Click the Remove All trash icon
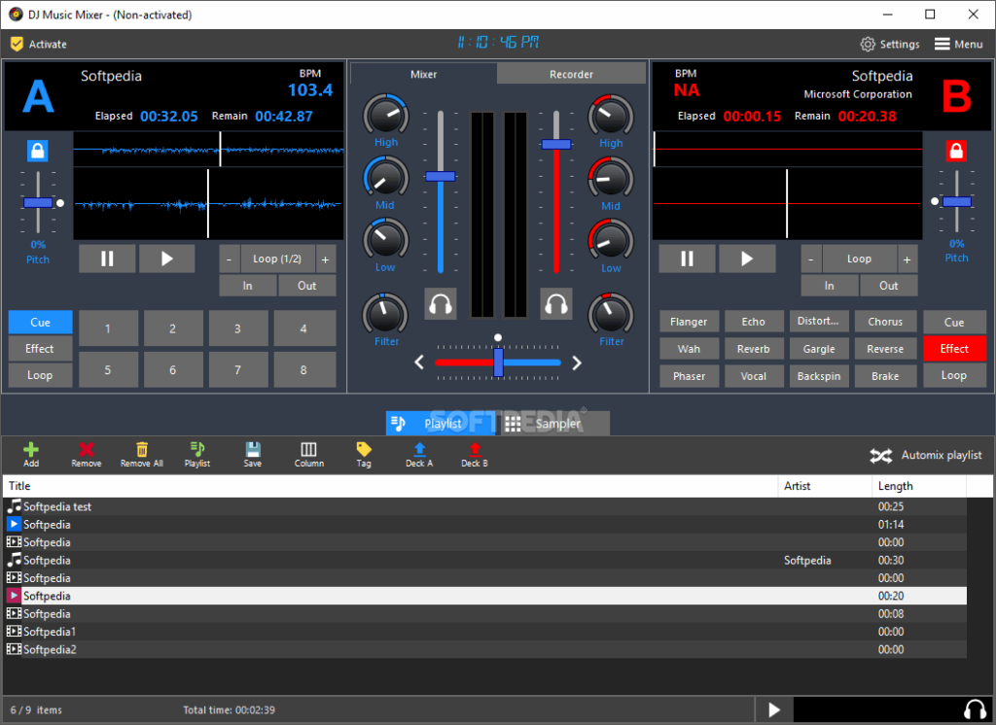996x725 pixels. pyautogui.click(x=142, y=450)
